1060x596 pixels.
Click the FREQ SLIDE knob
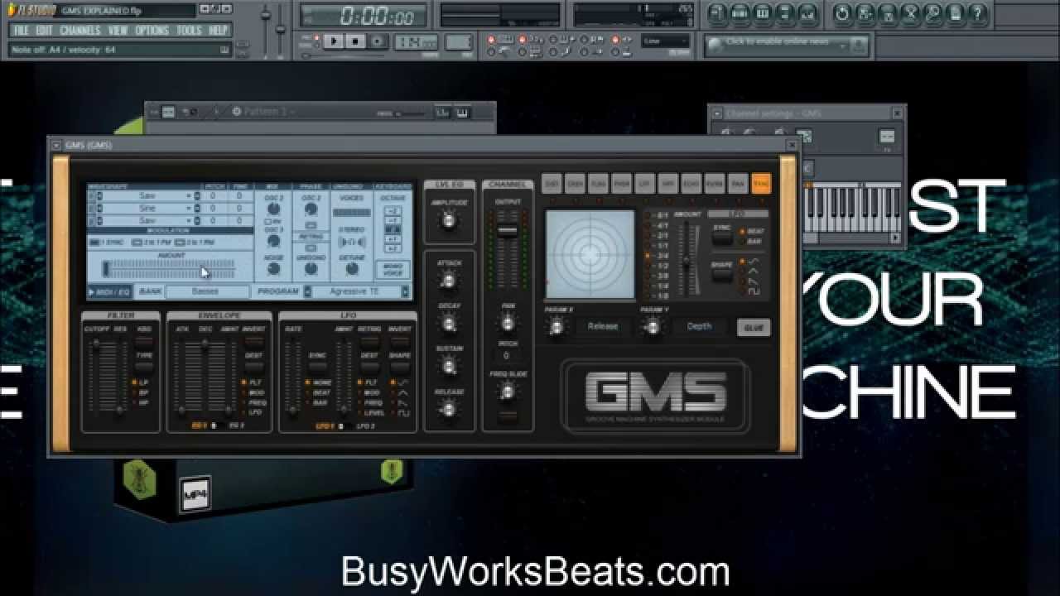coord(508,392)
